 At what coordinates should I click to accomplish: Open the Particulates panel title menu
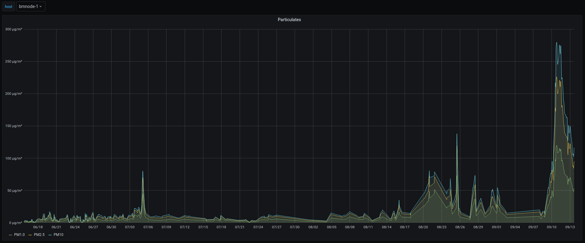289,20
